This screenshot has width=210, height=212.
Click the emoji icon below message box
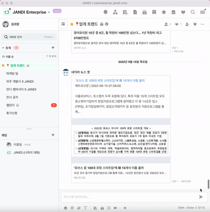pyautogui.click(x=65, y=208)
